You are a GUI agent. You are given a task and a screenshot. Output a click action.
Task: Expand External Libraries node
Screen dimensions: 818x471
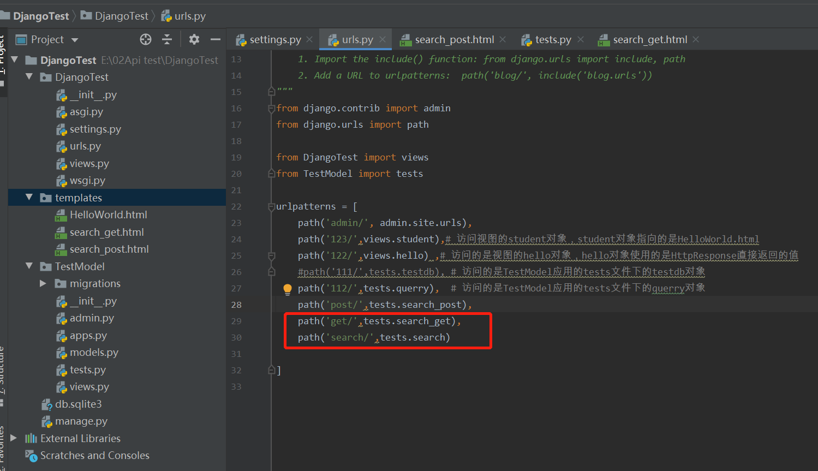[14, 438]
